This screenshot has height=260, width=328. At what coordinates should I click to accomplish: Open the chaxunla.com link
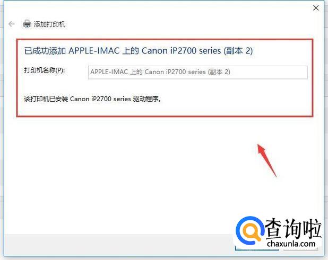point(291,244)
